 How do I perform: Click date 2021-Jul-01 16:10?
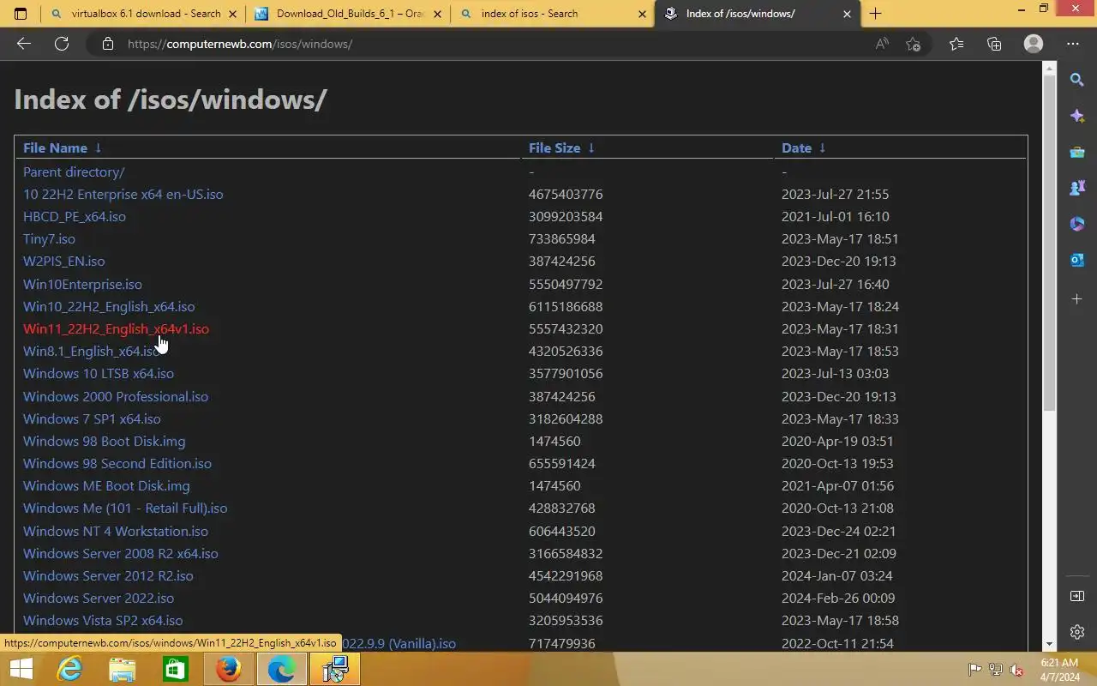point(836,216)
